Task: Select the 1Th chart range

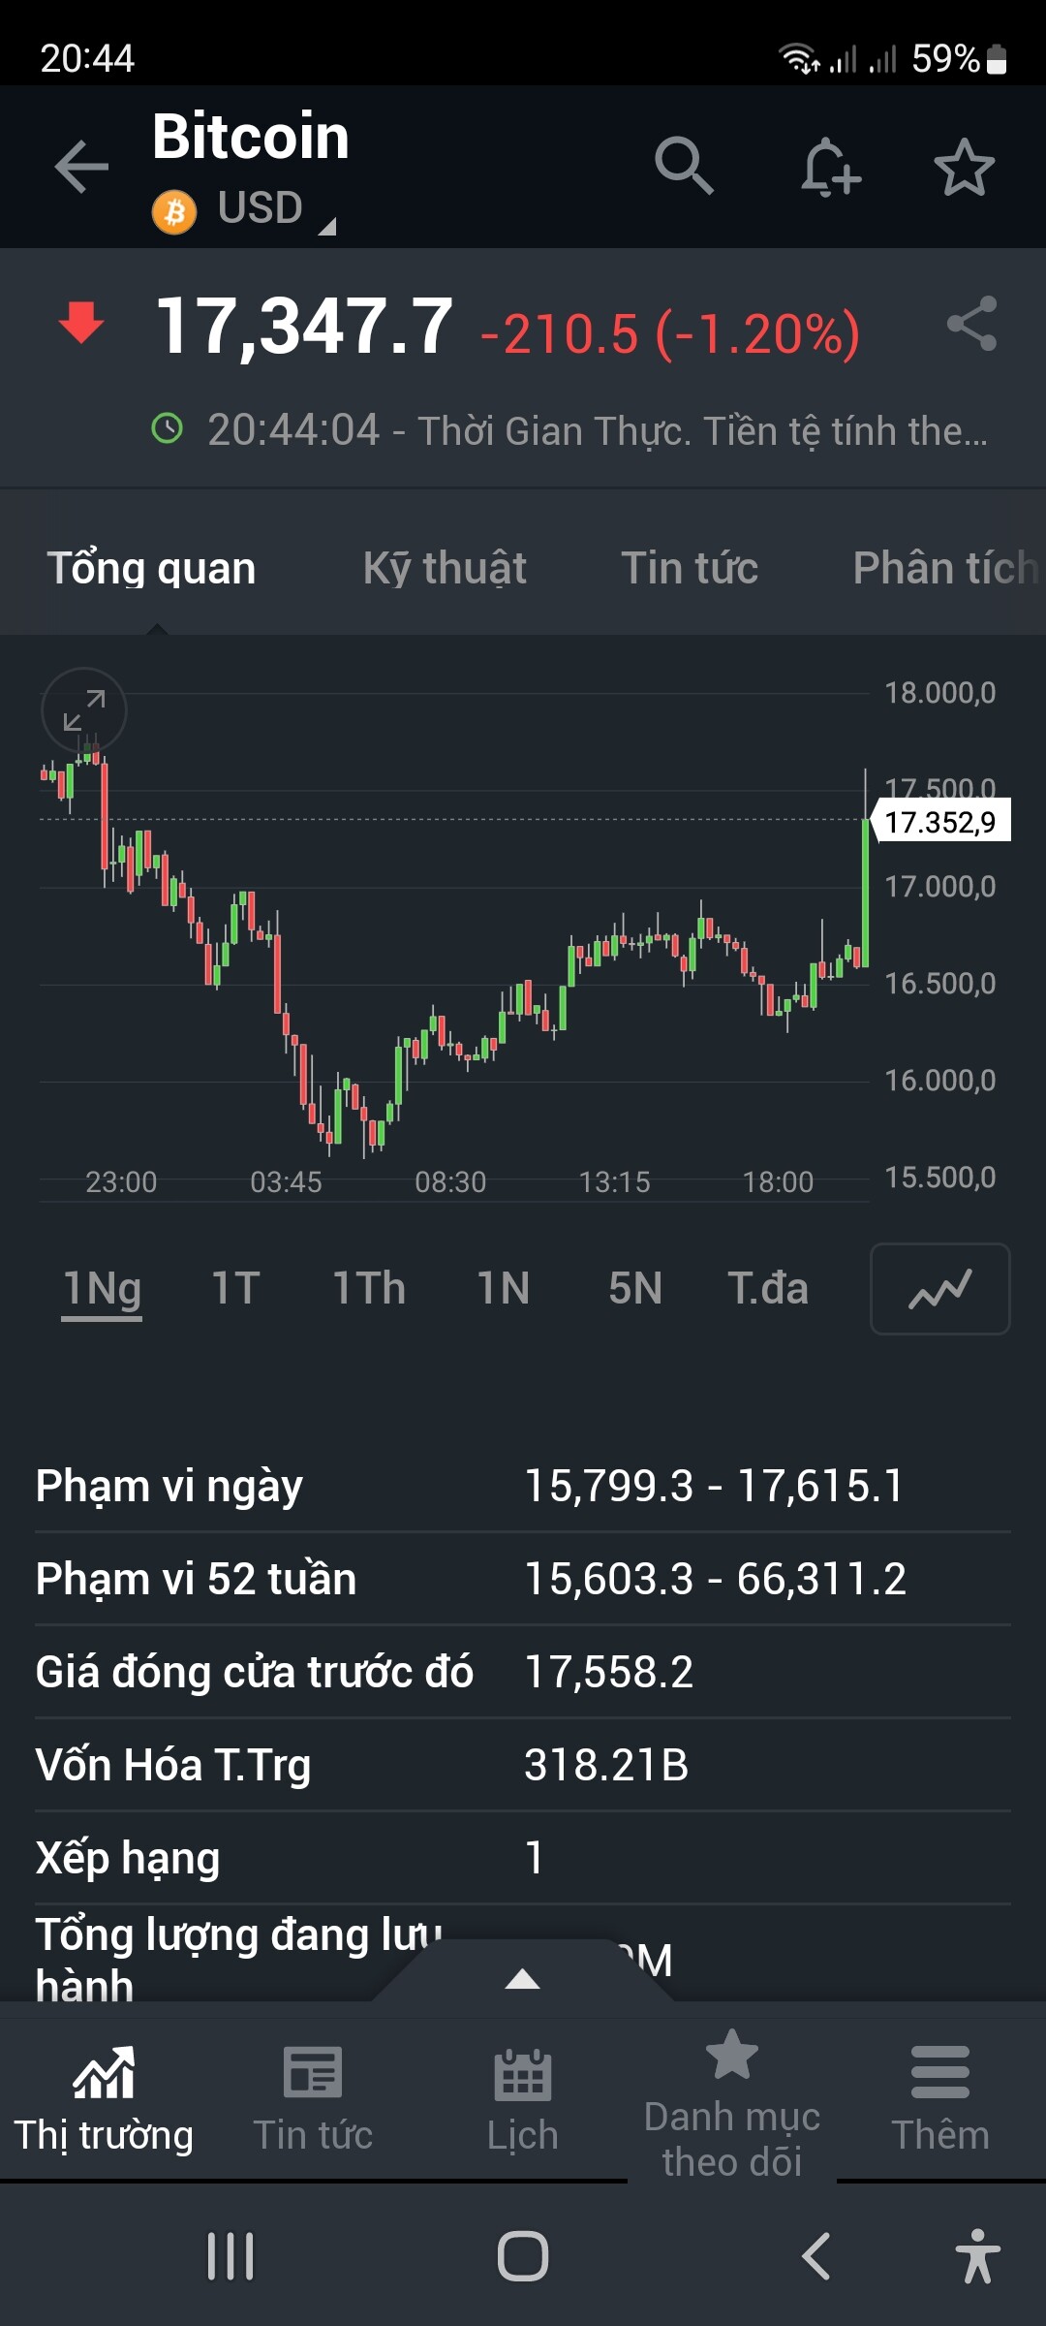Action: click(369, 1289)
